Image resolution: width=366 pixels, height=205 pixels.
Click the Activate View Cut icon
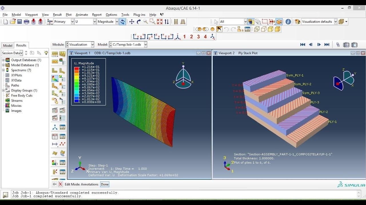(55, 163)
